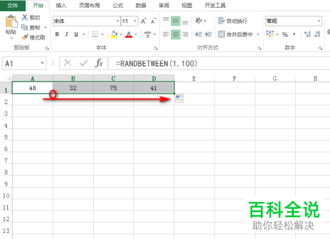Increase indent icon
This screenshot has width=330, height=239.
tap(208, 34)
